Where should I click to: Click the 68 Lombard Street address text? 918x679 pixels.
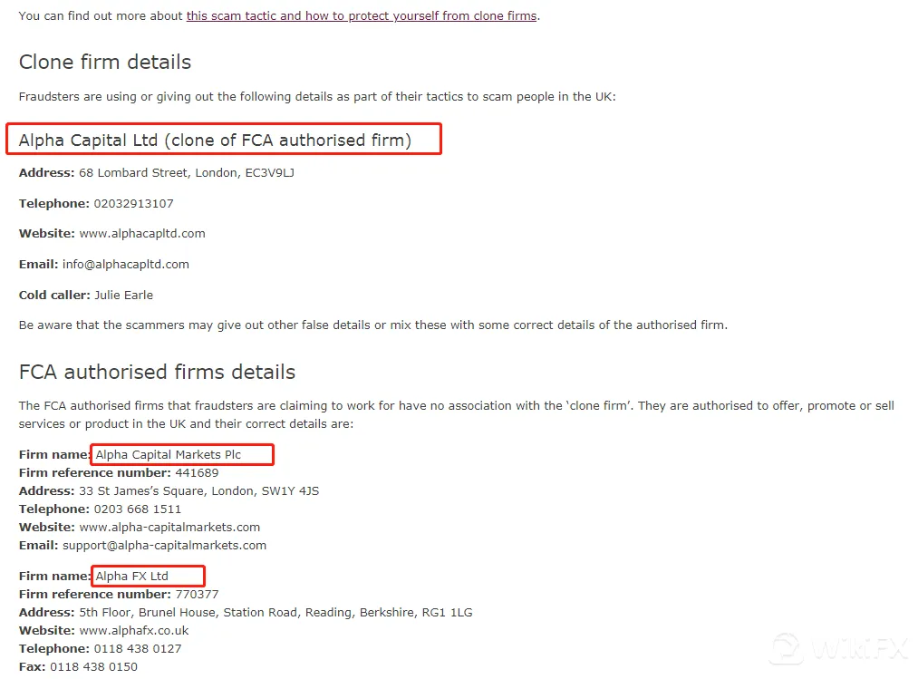tap(186, 173)
